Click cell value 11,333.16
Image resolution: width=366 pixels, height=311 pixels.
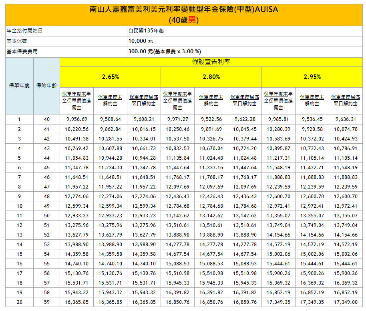point(211,168)
